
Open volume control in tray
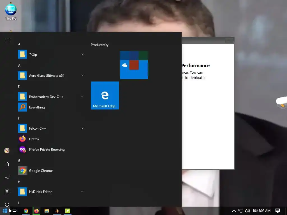tap(247, 211)
